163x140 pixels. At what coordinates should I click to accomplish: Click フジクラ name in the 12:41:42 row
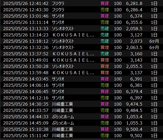[x=58, y=4]
